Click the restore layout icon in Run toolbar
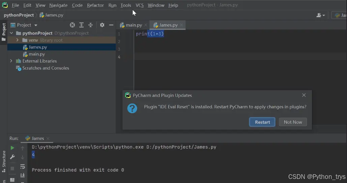 coord(12,180)
